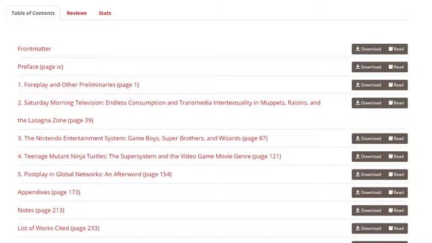Read the Appendixes section
Image resolution: width=432 pixels, height=243 pixels.
tap(396, 192)
